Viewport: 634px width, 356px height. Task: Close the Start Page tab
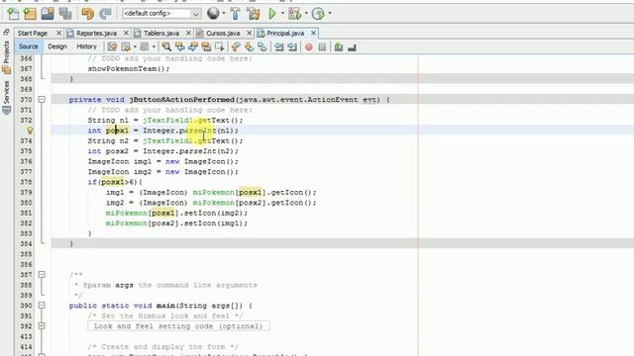coord(58,33)
